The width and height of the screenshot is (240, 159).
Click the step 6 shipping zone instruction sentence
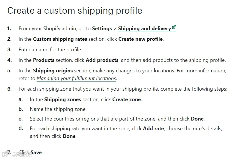[x=123, y=89]
